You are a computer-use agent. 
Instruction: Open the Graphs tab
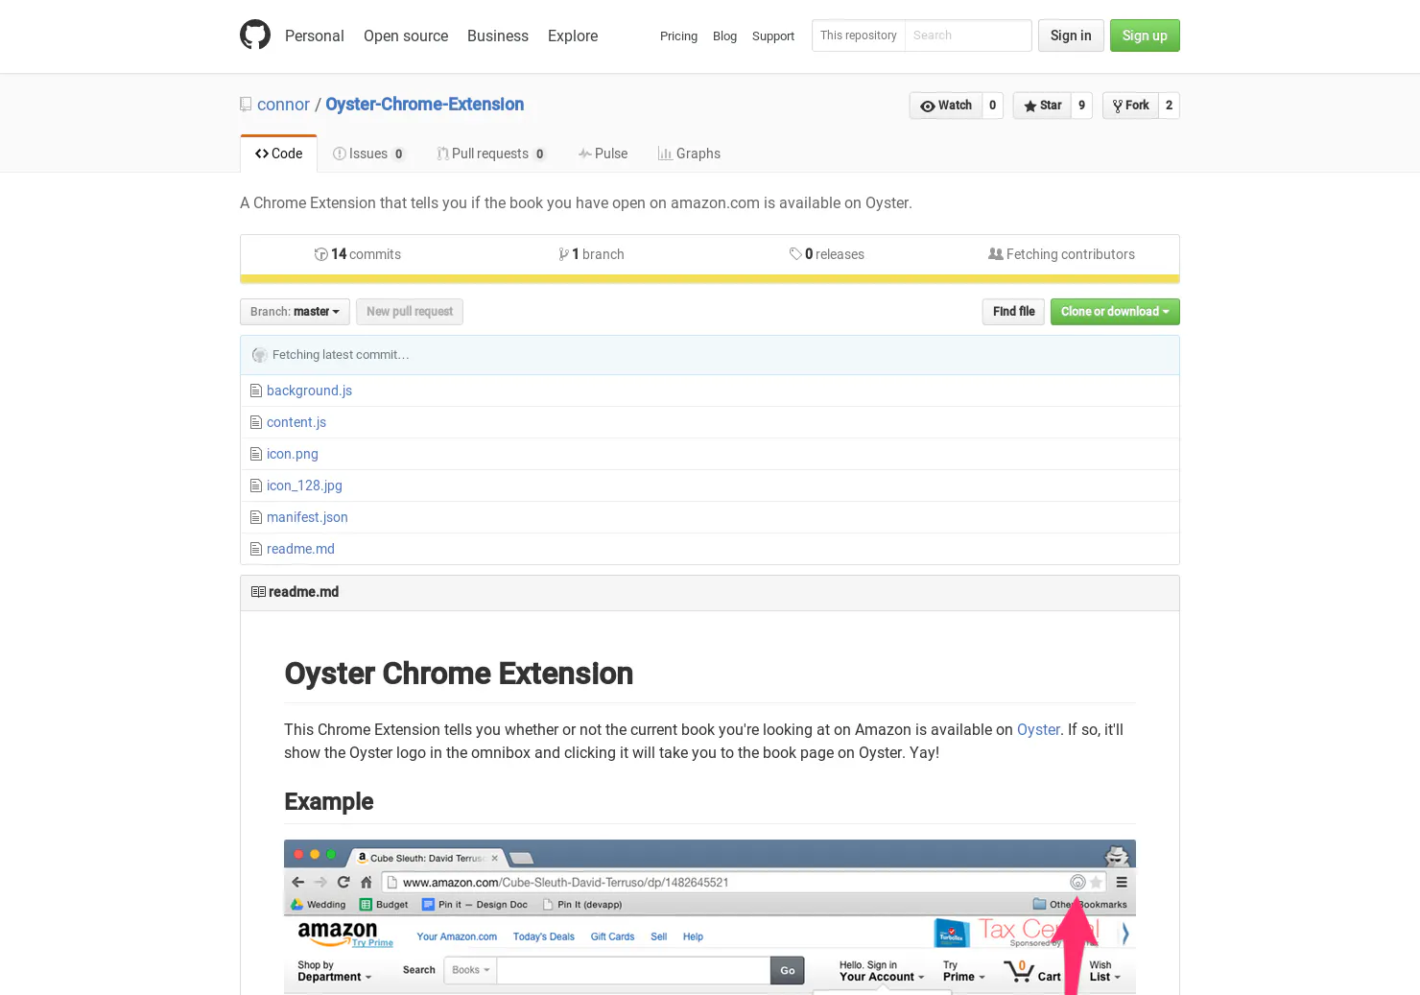click(x=689, y=154)
